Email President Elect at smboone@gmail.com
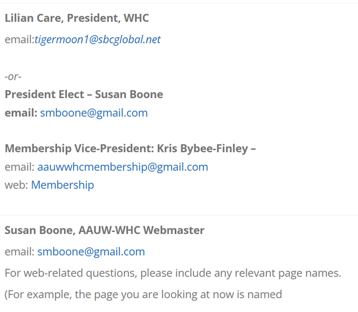 pyautogui.click(x=94, y=113)
